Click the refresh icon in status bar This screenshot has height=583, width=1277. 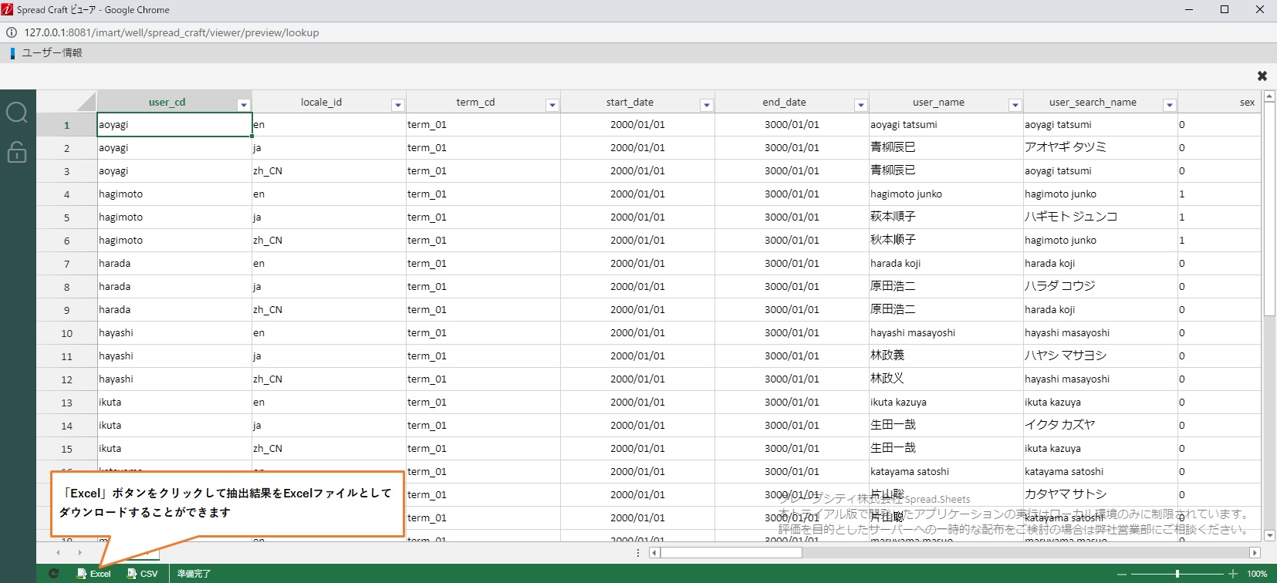coord(53,574)
